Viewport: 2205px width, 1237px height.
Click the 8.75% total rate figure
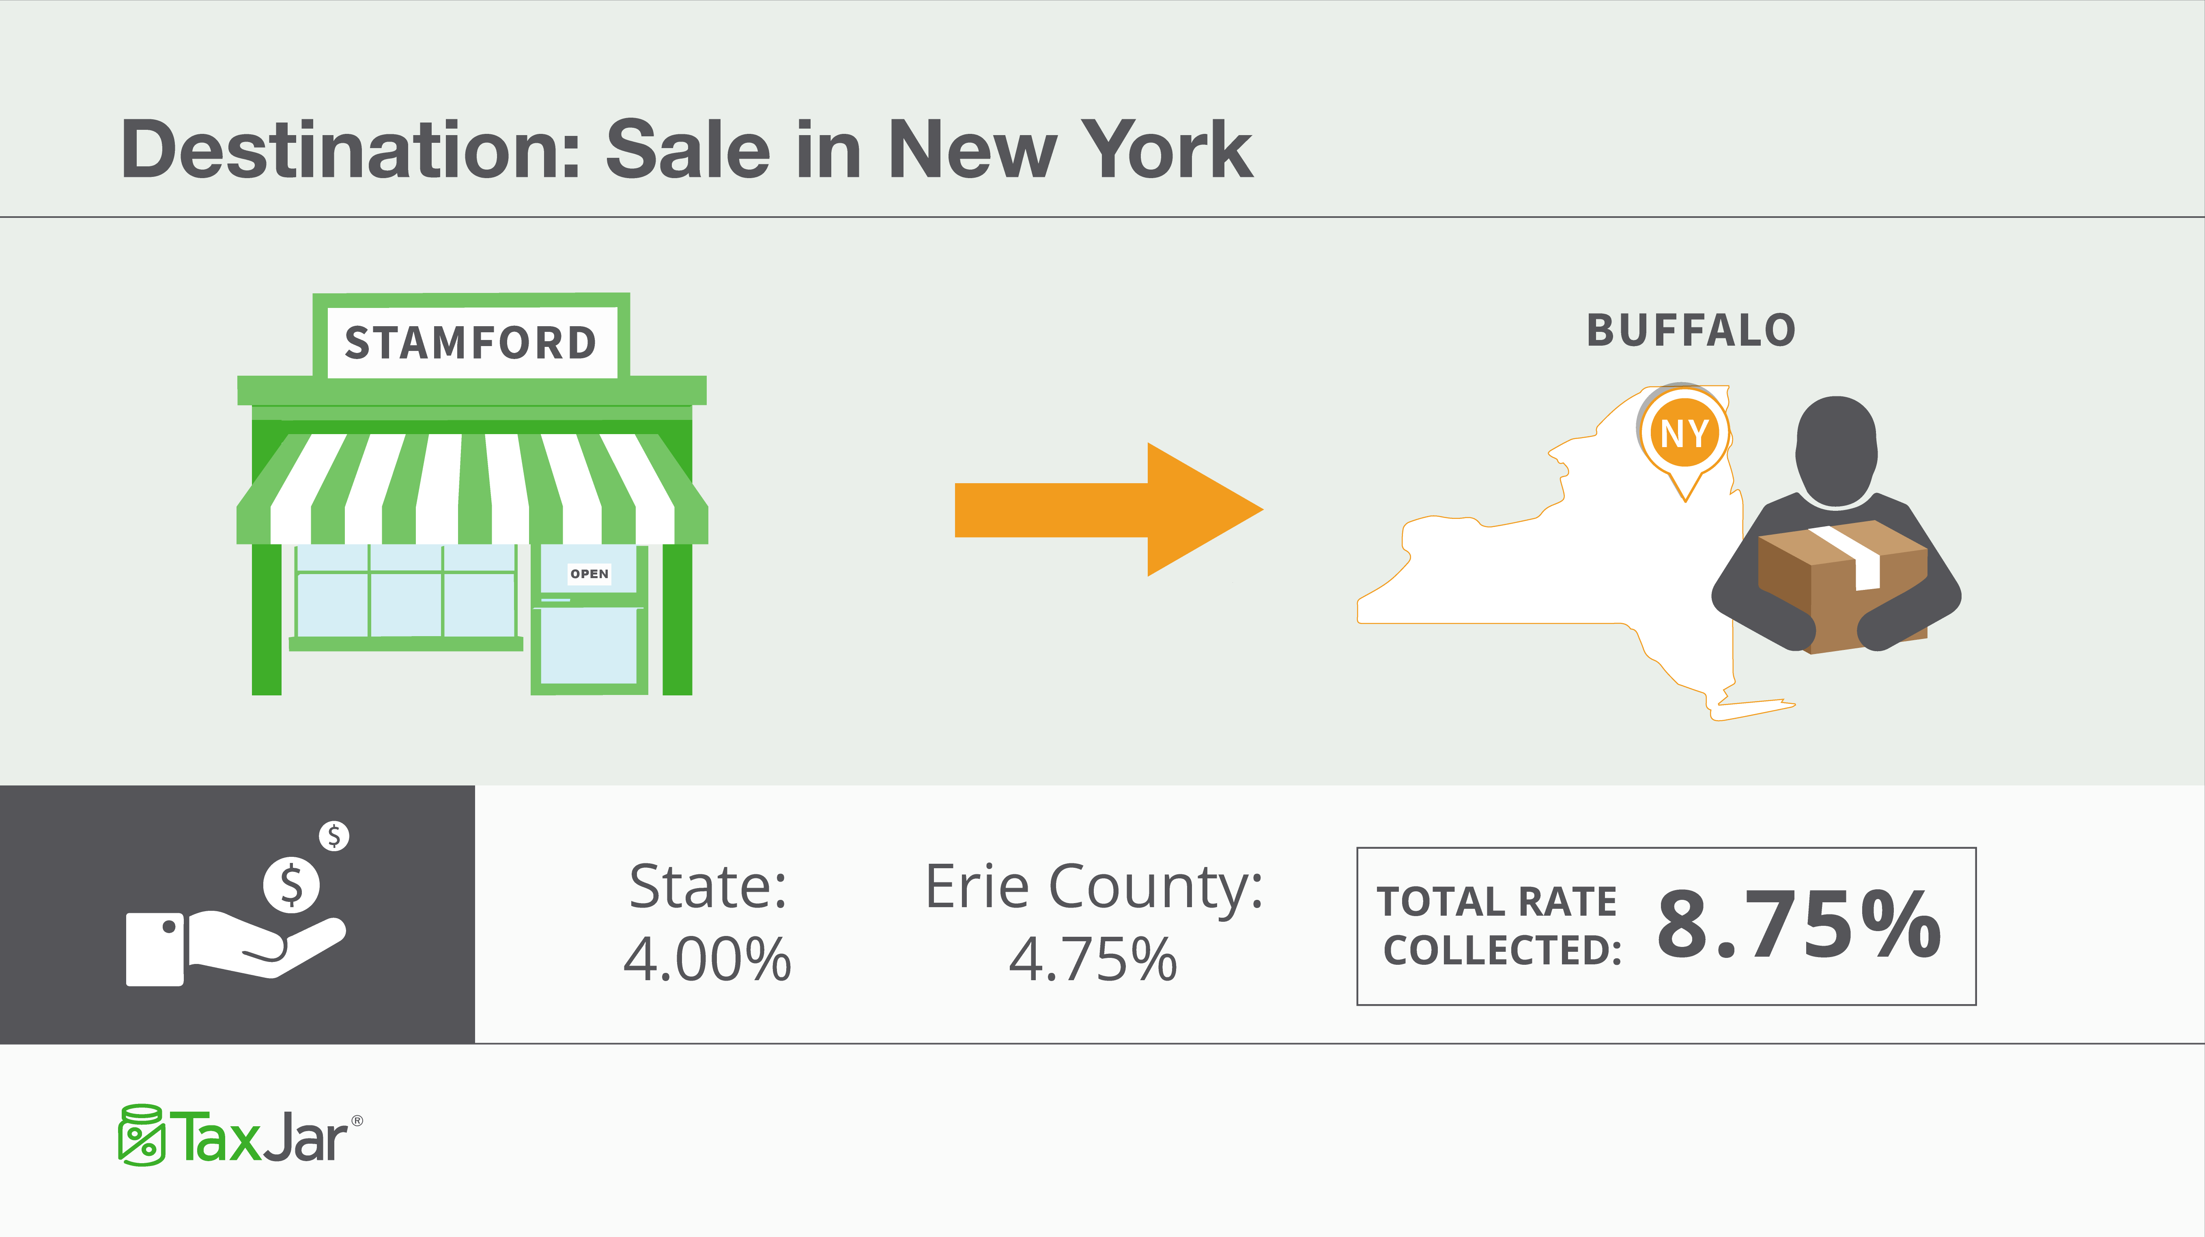1799,925
